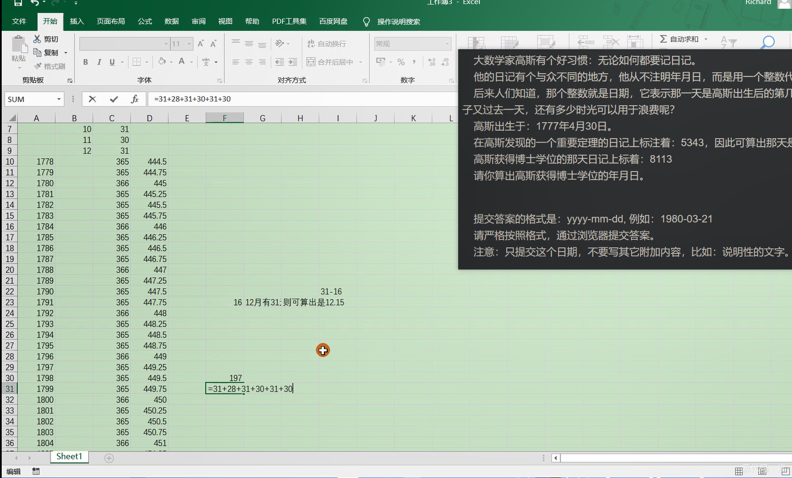
Task: Increase font size with the large A icon
Action: (x=201, y=44)
